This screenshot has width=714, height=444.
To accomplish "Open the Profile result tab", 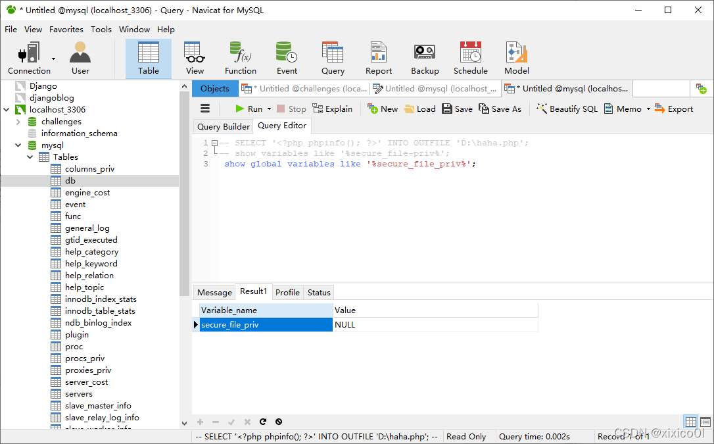I will pyautogui.click(x=287, y=292).
